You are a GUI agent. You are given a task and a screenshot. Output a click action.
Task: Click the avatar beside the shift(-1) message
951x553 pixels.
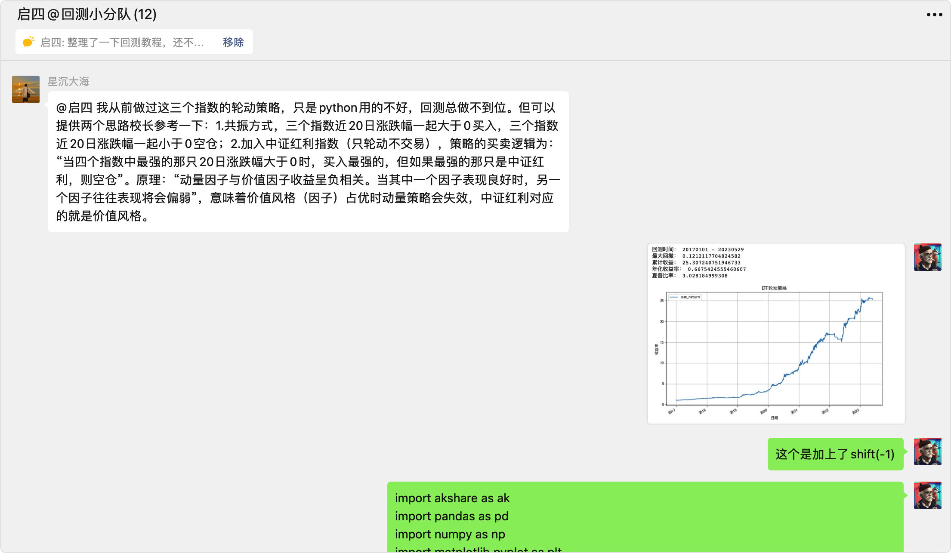[927, 452]
